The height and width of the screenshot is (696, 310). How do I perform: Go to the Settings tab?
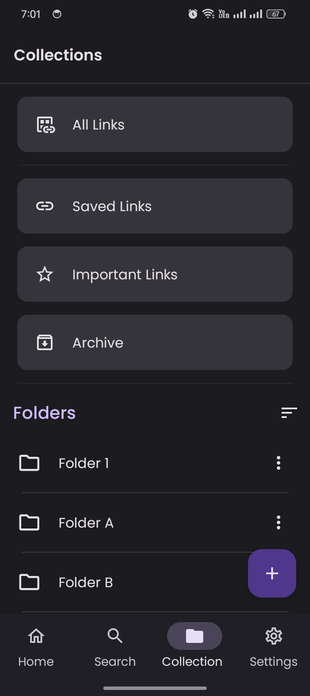point(273,643)
